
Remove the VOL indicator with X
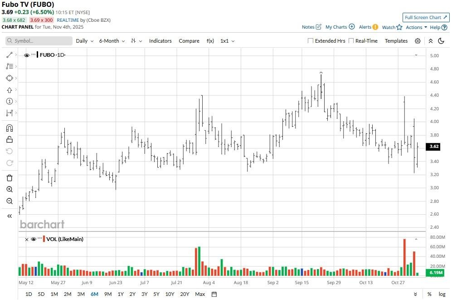point(26,240)
